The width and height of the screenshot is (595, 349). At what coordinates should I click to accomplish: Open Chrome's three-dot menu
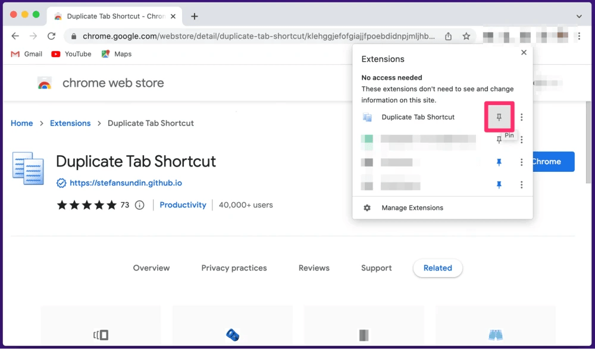point(579,36)
